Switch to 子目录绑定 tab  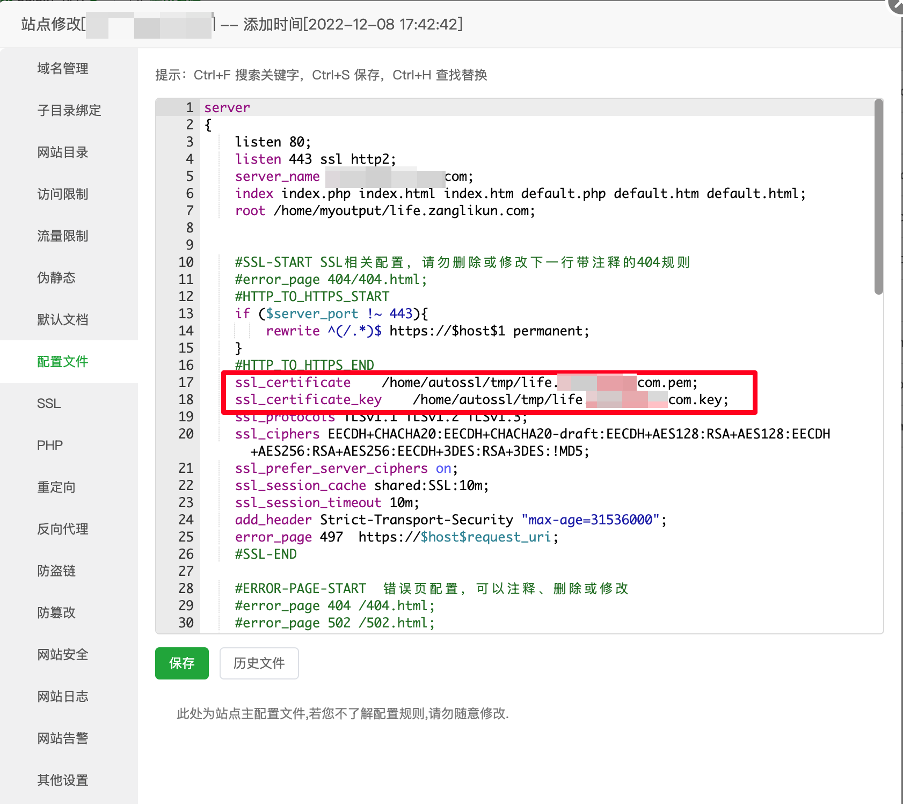click(x=69, y=111)
